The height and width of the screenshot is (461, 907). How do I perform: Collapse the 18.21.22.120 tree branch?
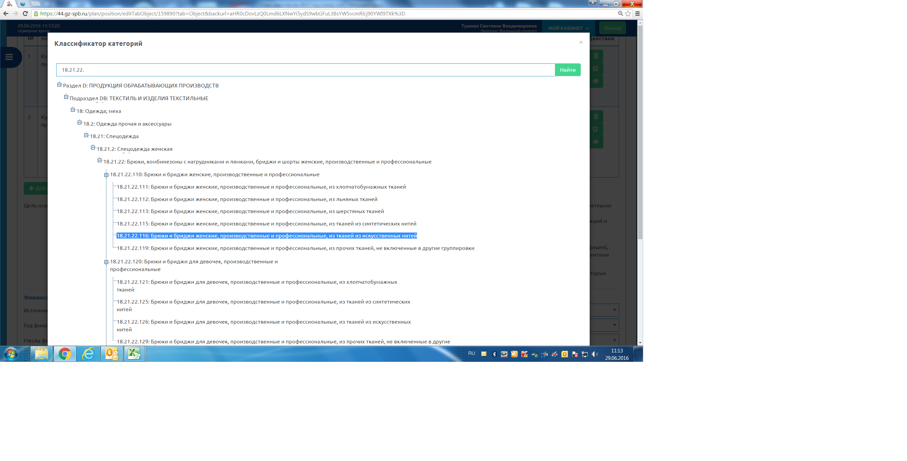106,262
